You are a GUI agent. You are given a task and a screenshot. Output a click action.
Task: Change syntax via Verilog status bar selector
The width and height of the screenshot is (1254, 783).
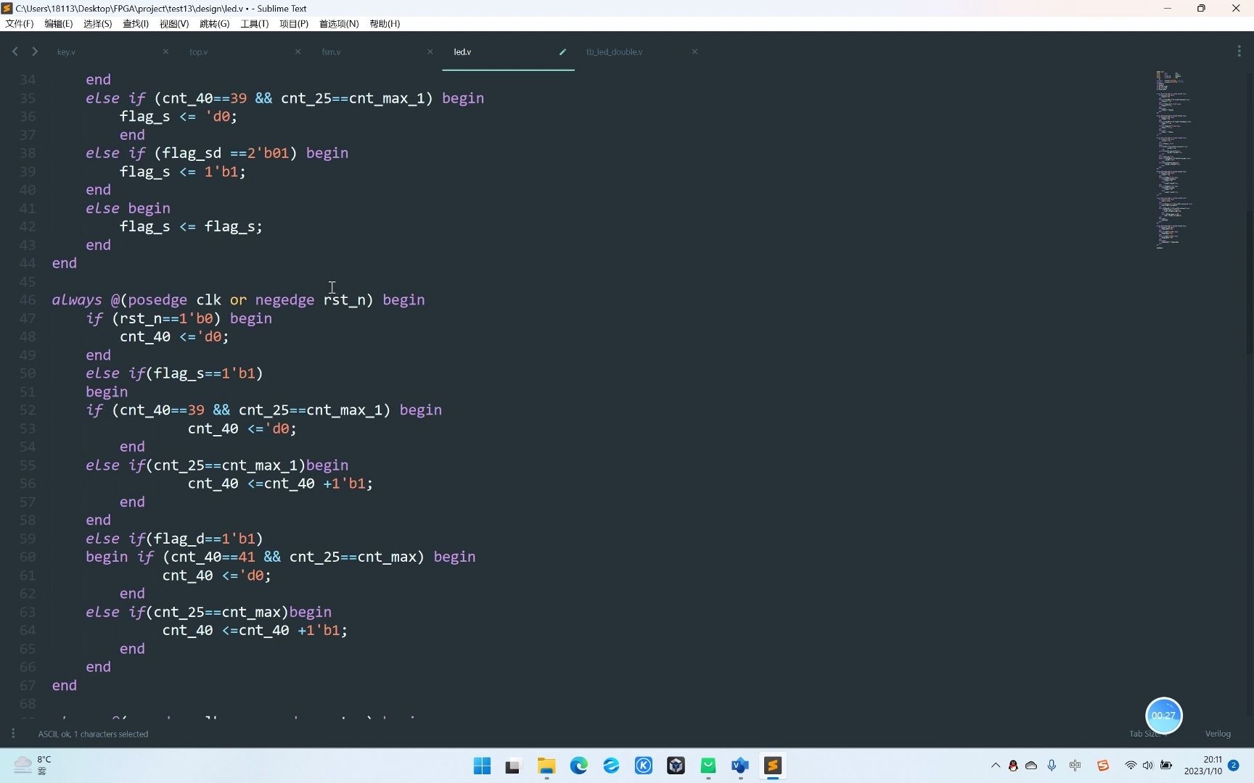[x=1218, y=734]
